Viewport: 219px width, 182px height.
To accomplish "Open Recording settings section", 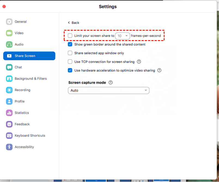I will 29,90.
